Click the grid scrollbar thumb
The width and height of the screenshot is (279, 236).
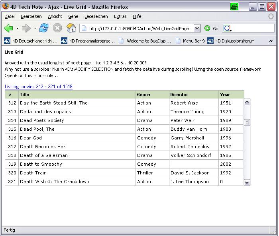point(247,122)
